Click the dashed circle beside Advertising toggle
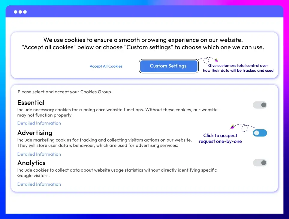Viewport: 289px width, 219px height. point(245,128)
